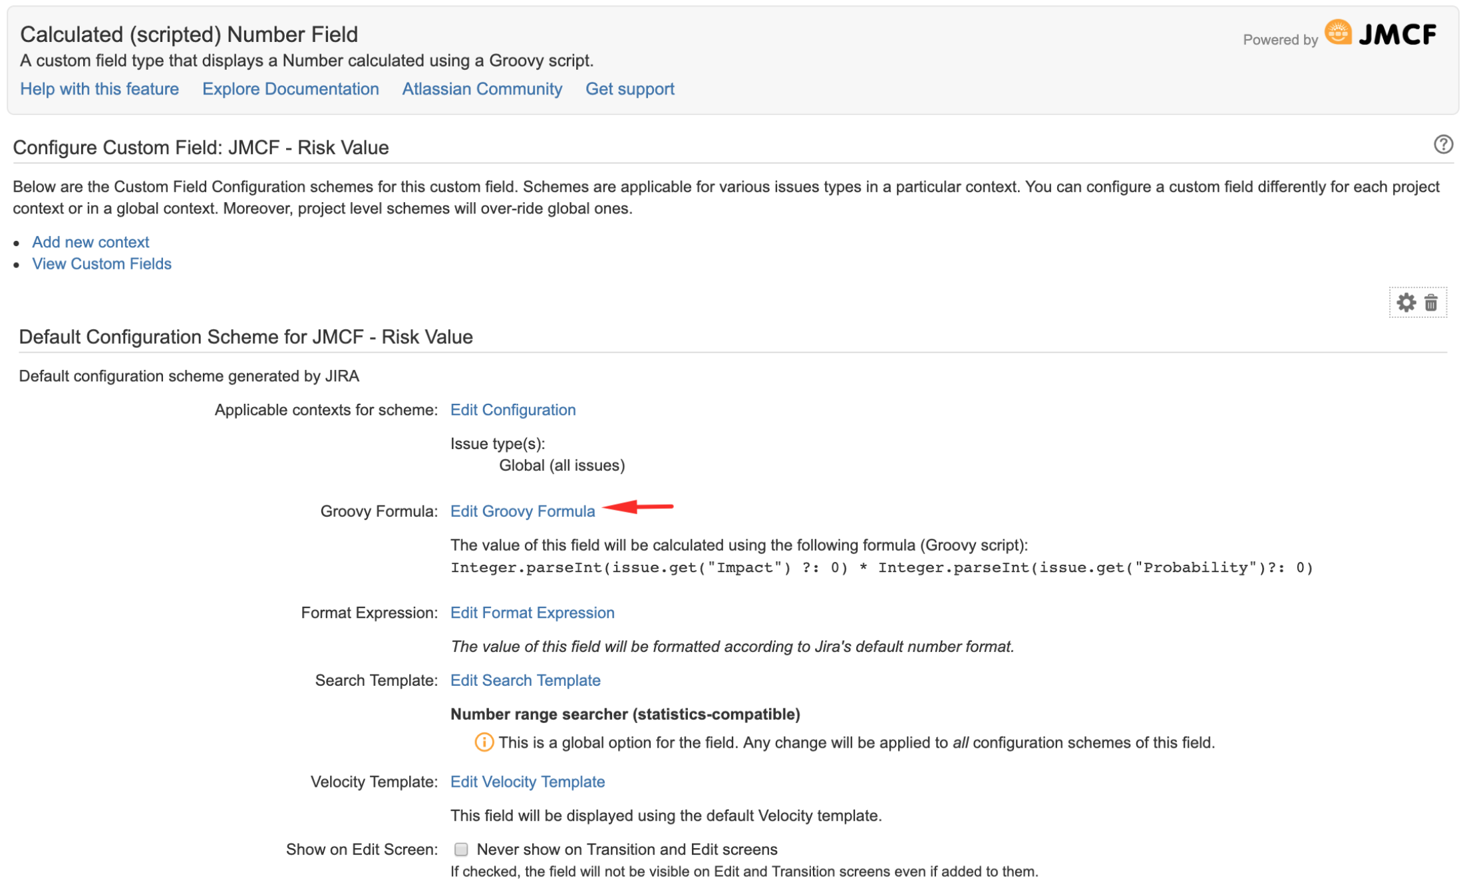
Task: Open Help with this feature link
Action: tap(99, 89)
